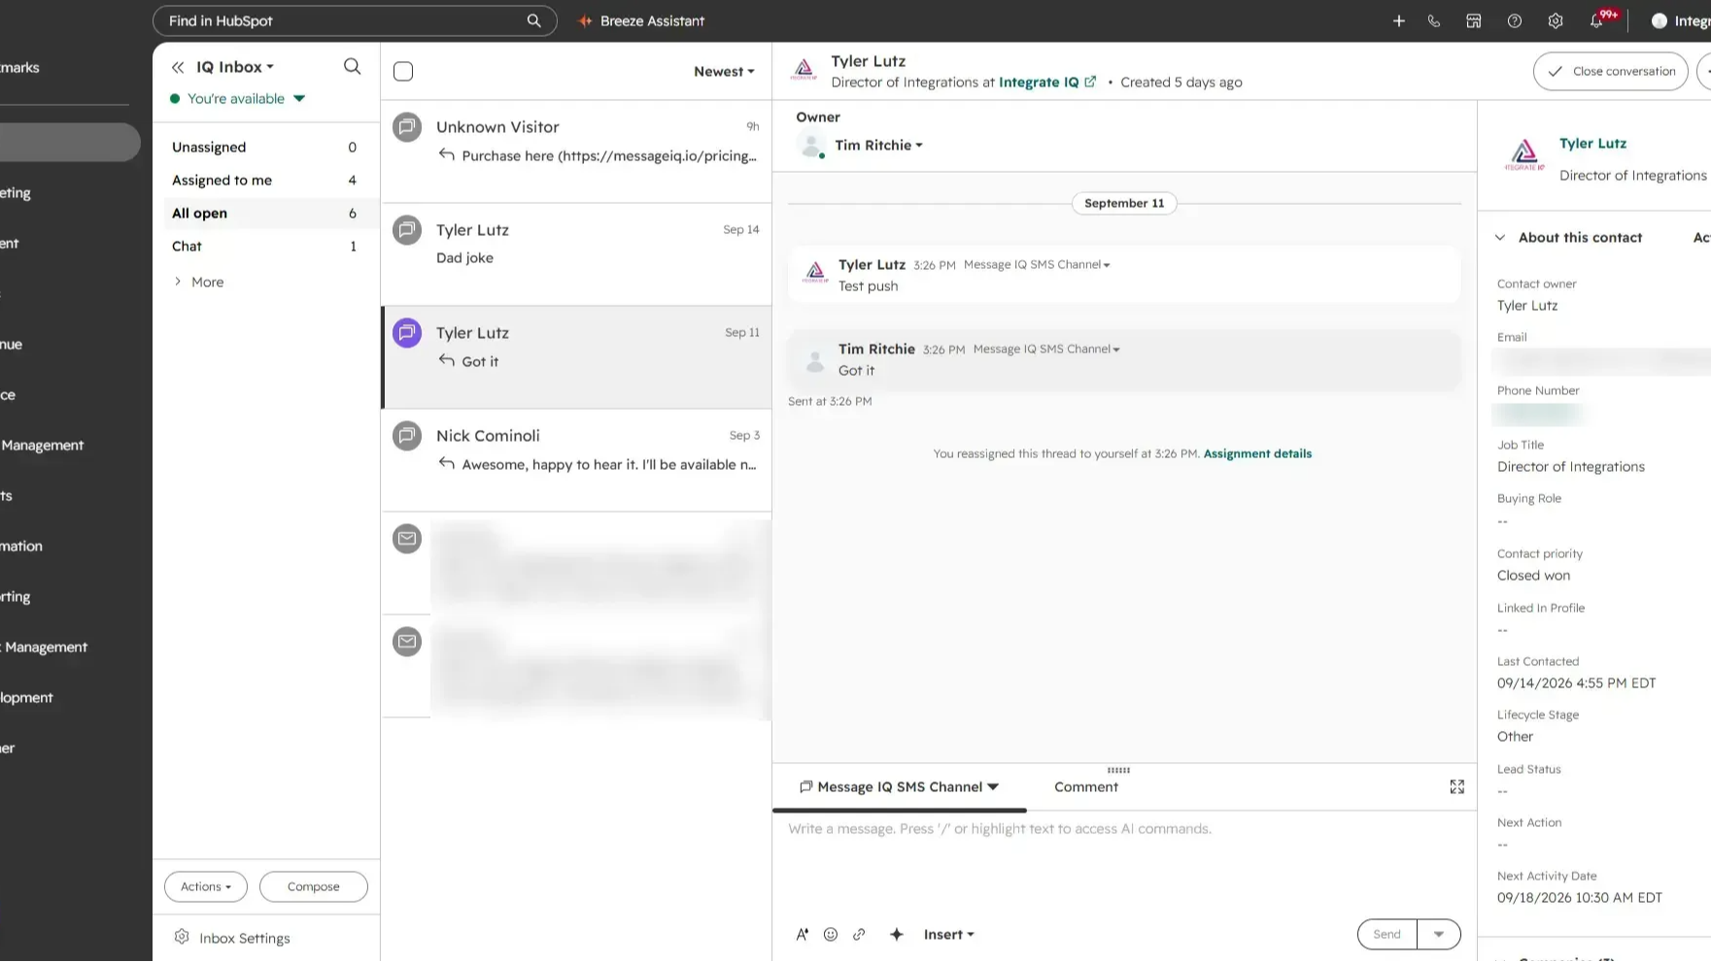Open the Tyler Lutz Dad joke conversation
This screenshot has height=962, width=1711.
point(576,253)
